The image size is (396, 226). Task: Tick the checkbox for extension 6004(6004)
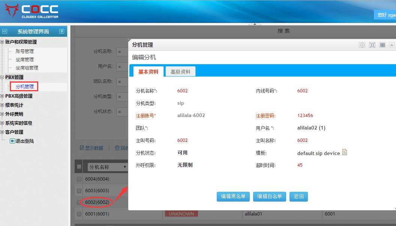coord(79,179)
